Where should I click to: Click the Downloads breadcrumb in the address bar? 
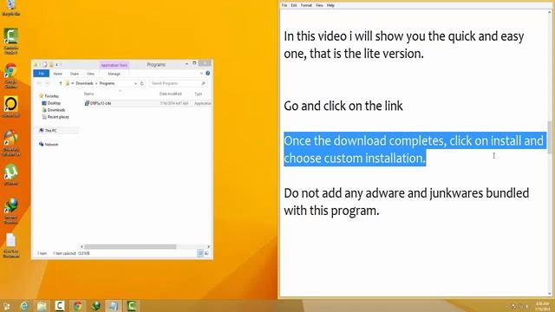click(84, 83)
